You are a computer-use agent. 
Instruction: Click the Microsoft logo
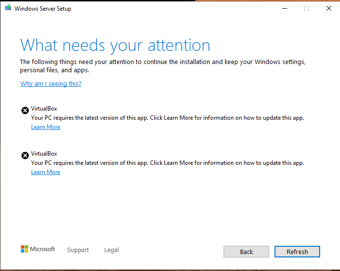38,249
